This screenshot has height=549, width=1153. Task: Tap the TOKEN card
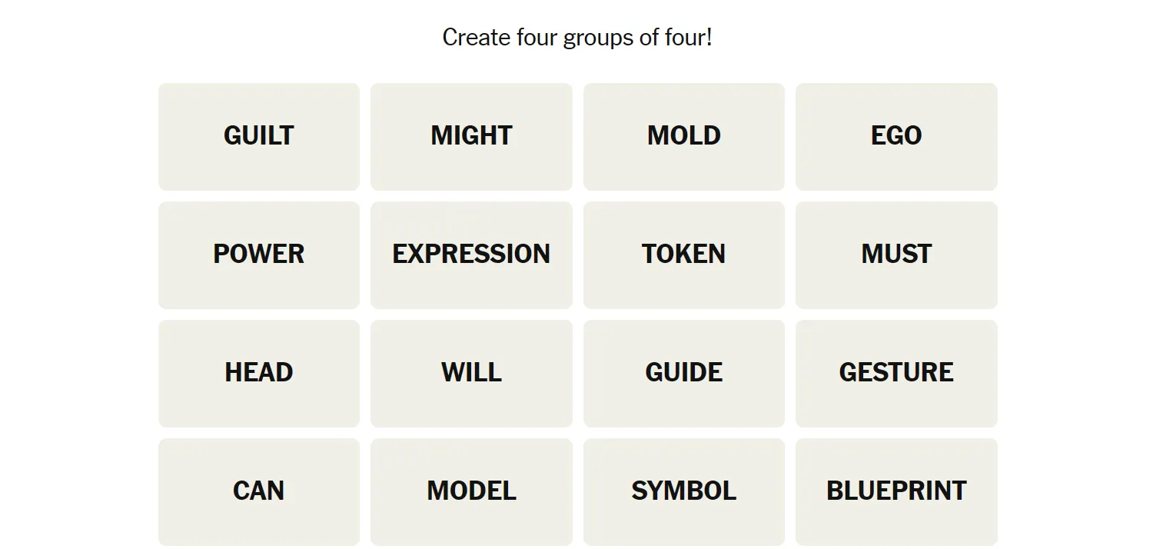point(684,255)
